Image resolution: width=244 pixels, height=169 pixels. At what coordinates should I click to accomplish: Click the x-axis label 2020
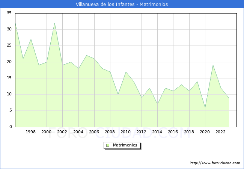[x=205, y=132]
